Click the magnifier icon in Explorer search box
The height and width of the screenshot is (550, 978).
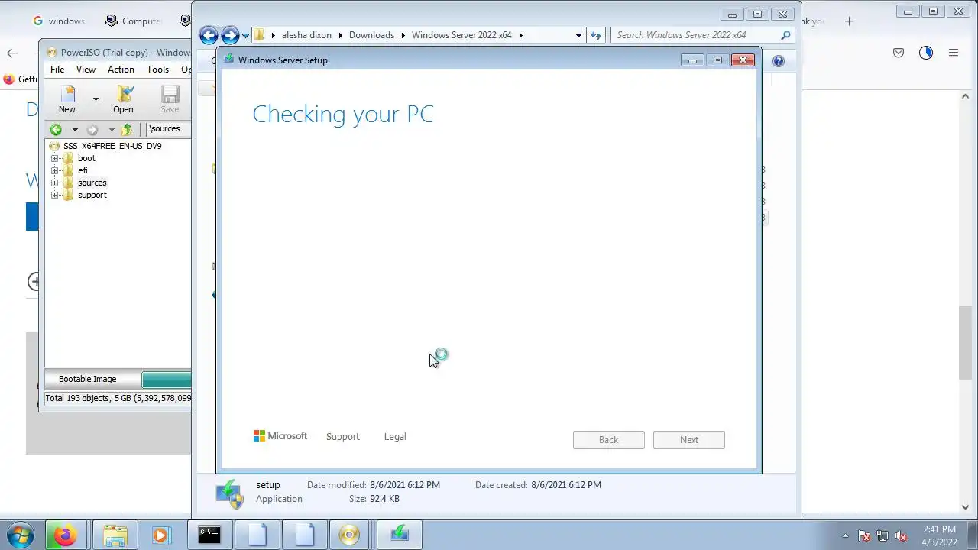(785, 35)
